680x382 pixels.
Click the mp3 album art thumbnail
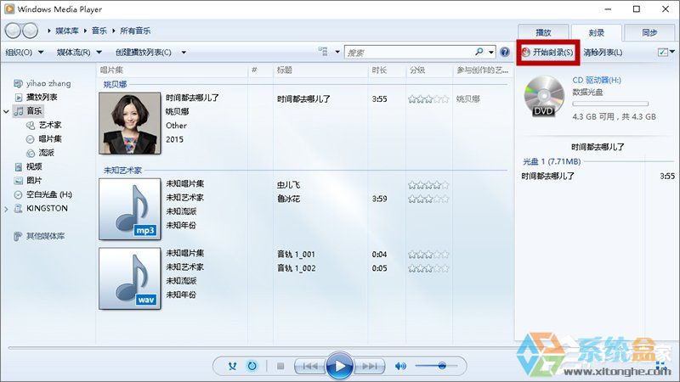click(130, 209)
